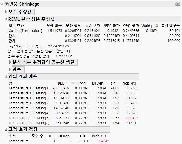Select the 95% 하한 column header
Screen dimensions: 182x144
[x=112, y=26]
